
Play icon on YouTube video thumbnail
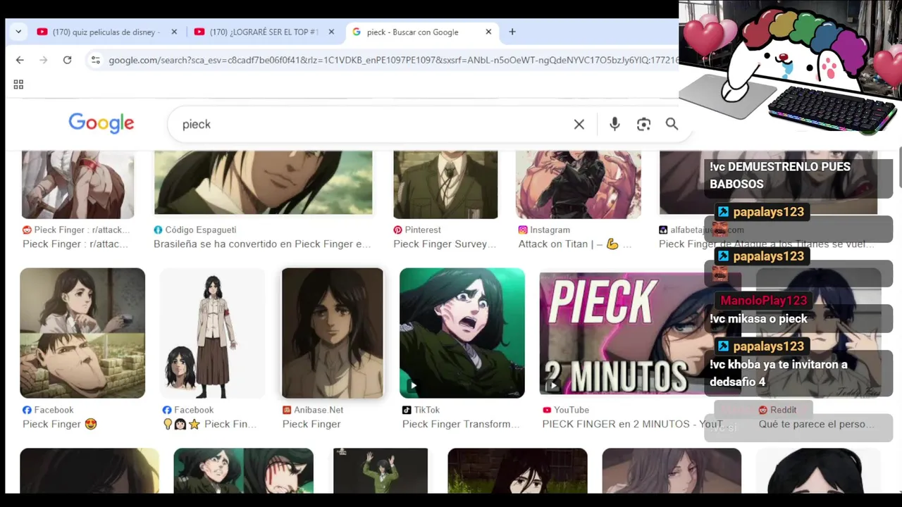point(553,385)
